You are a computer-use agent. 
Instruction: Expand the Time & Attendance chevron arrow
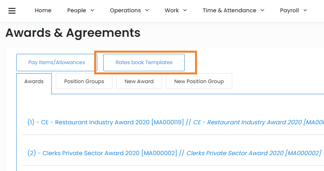262,11
